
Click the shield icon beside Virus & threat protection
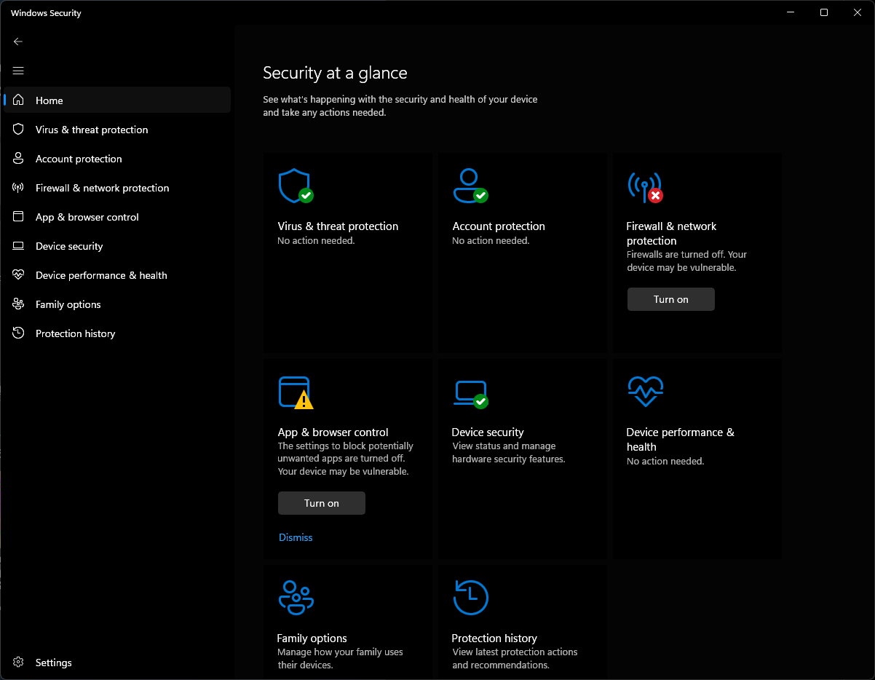(18, 130)
